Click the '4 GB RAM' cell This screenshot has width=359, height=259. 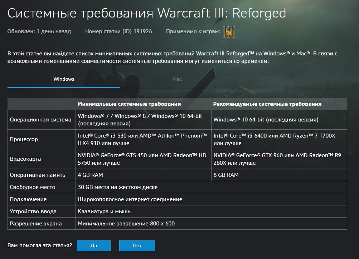pyautogui.click(x=144, y=175)
